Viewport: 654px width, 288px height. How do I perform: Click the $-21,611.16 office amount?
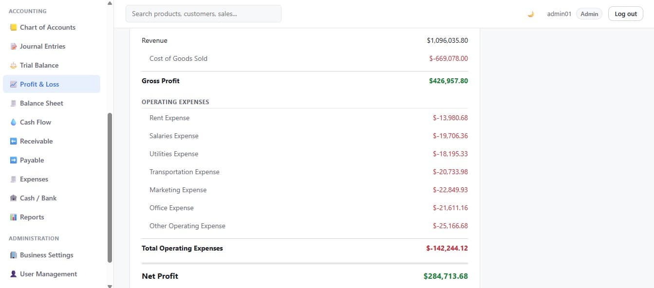pyautogui.click(x=450, y=208)
